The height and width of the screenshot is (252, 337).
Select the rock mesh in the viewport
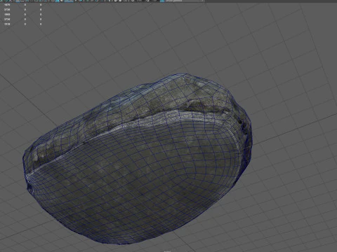point(138,159)
